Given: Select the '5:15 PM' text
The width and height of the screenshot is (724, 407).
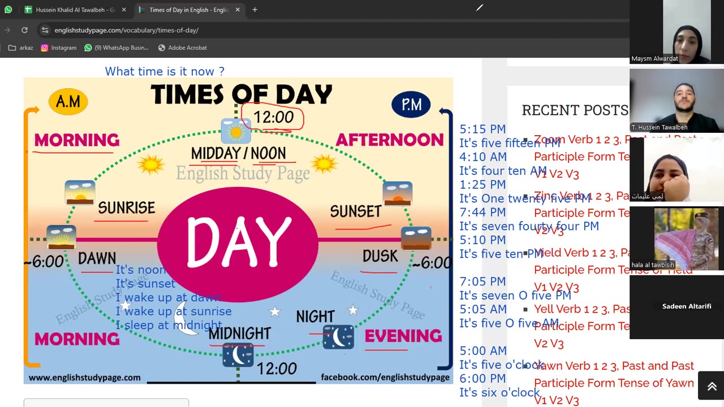Looking at the screenshot, I should (x=482, y=129).
